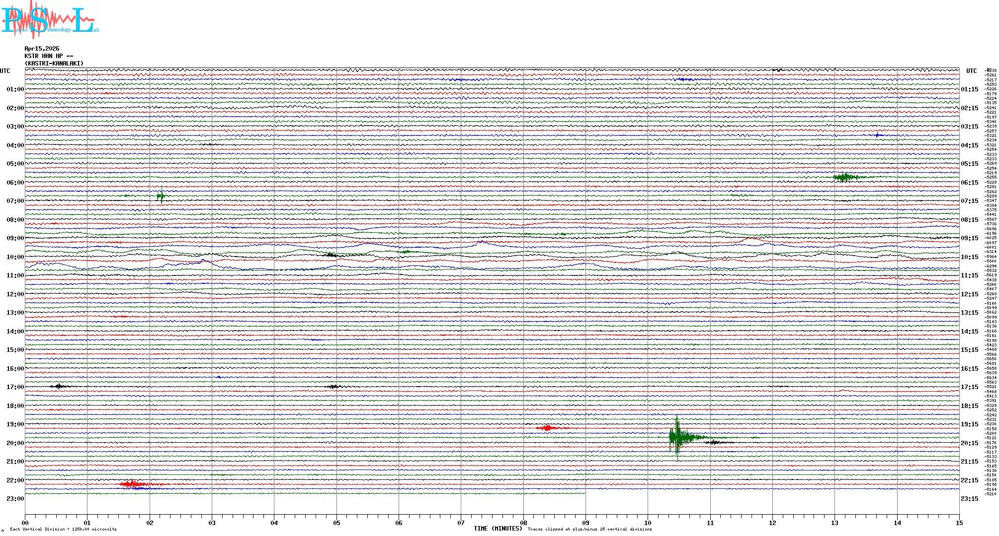Click the (KASTRI-KANALAKI) station name
Image resolution: width=999 pixels, height=536 pixels.
(x=54, y=64)
